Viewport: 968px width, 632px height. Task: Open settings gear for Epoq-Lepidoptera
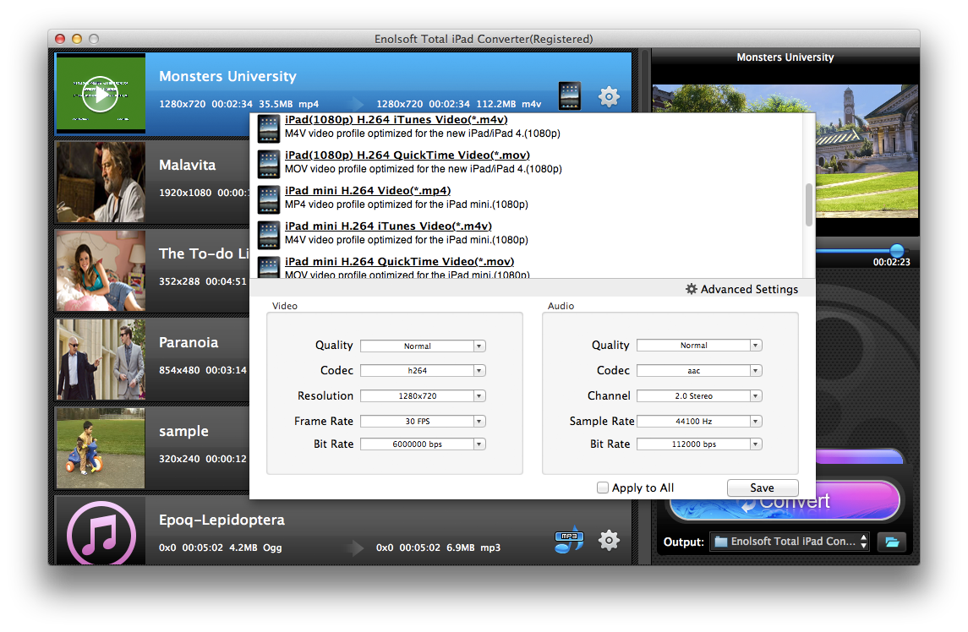[x=609, y=540]
